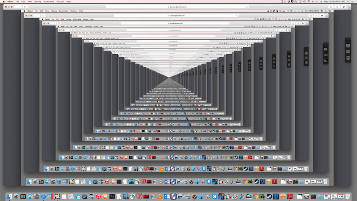Viewport: 357px width, 201px height.
Task: Open System Preferences gear in outermost Dock
Action: [37, 196]
